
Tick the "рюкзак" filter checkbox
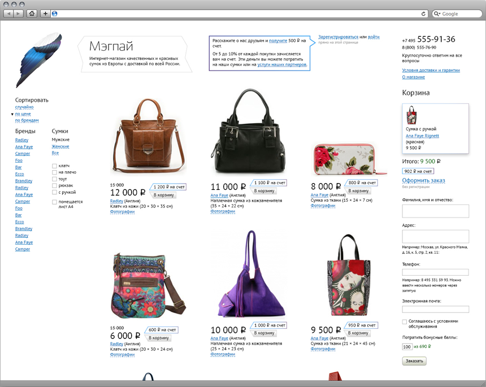coord(54,186)
